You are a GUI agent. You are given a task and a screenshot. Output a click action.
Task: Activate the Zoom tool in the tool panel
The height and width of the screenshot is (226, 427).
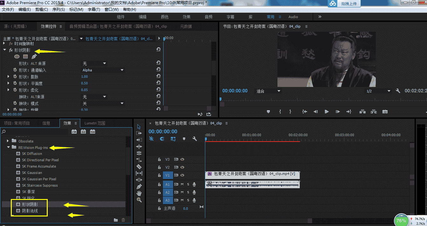[139, 200]
